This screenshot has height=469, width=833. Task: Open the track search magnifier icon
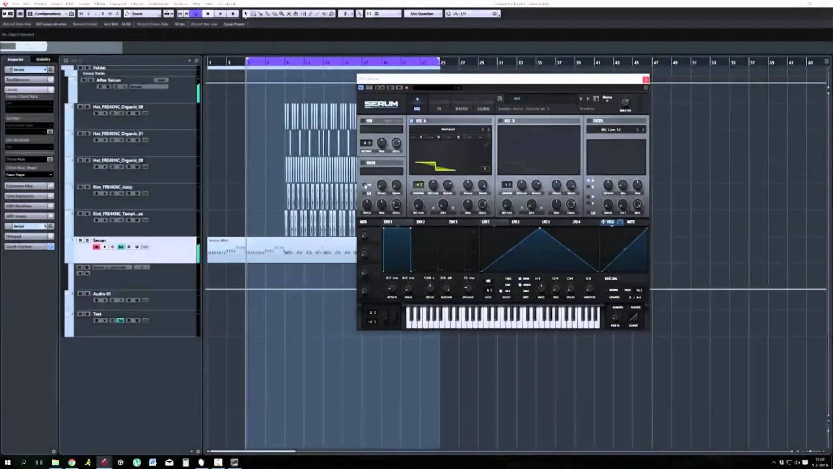pos(197,60)
